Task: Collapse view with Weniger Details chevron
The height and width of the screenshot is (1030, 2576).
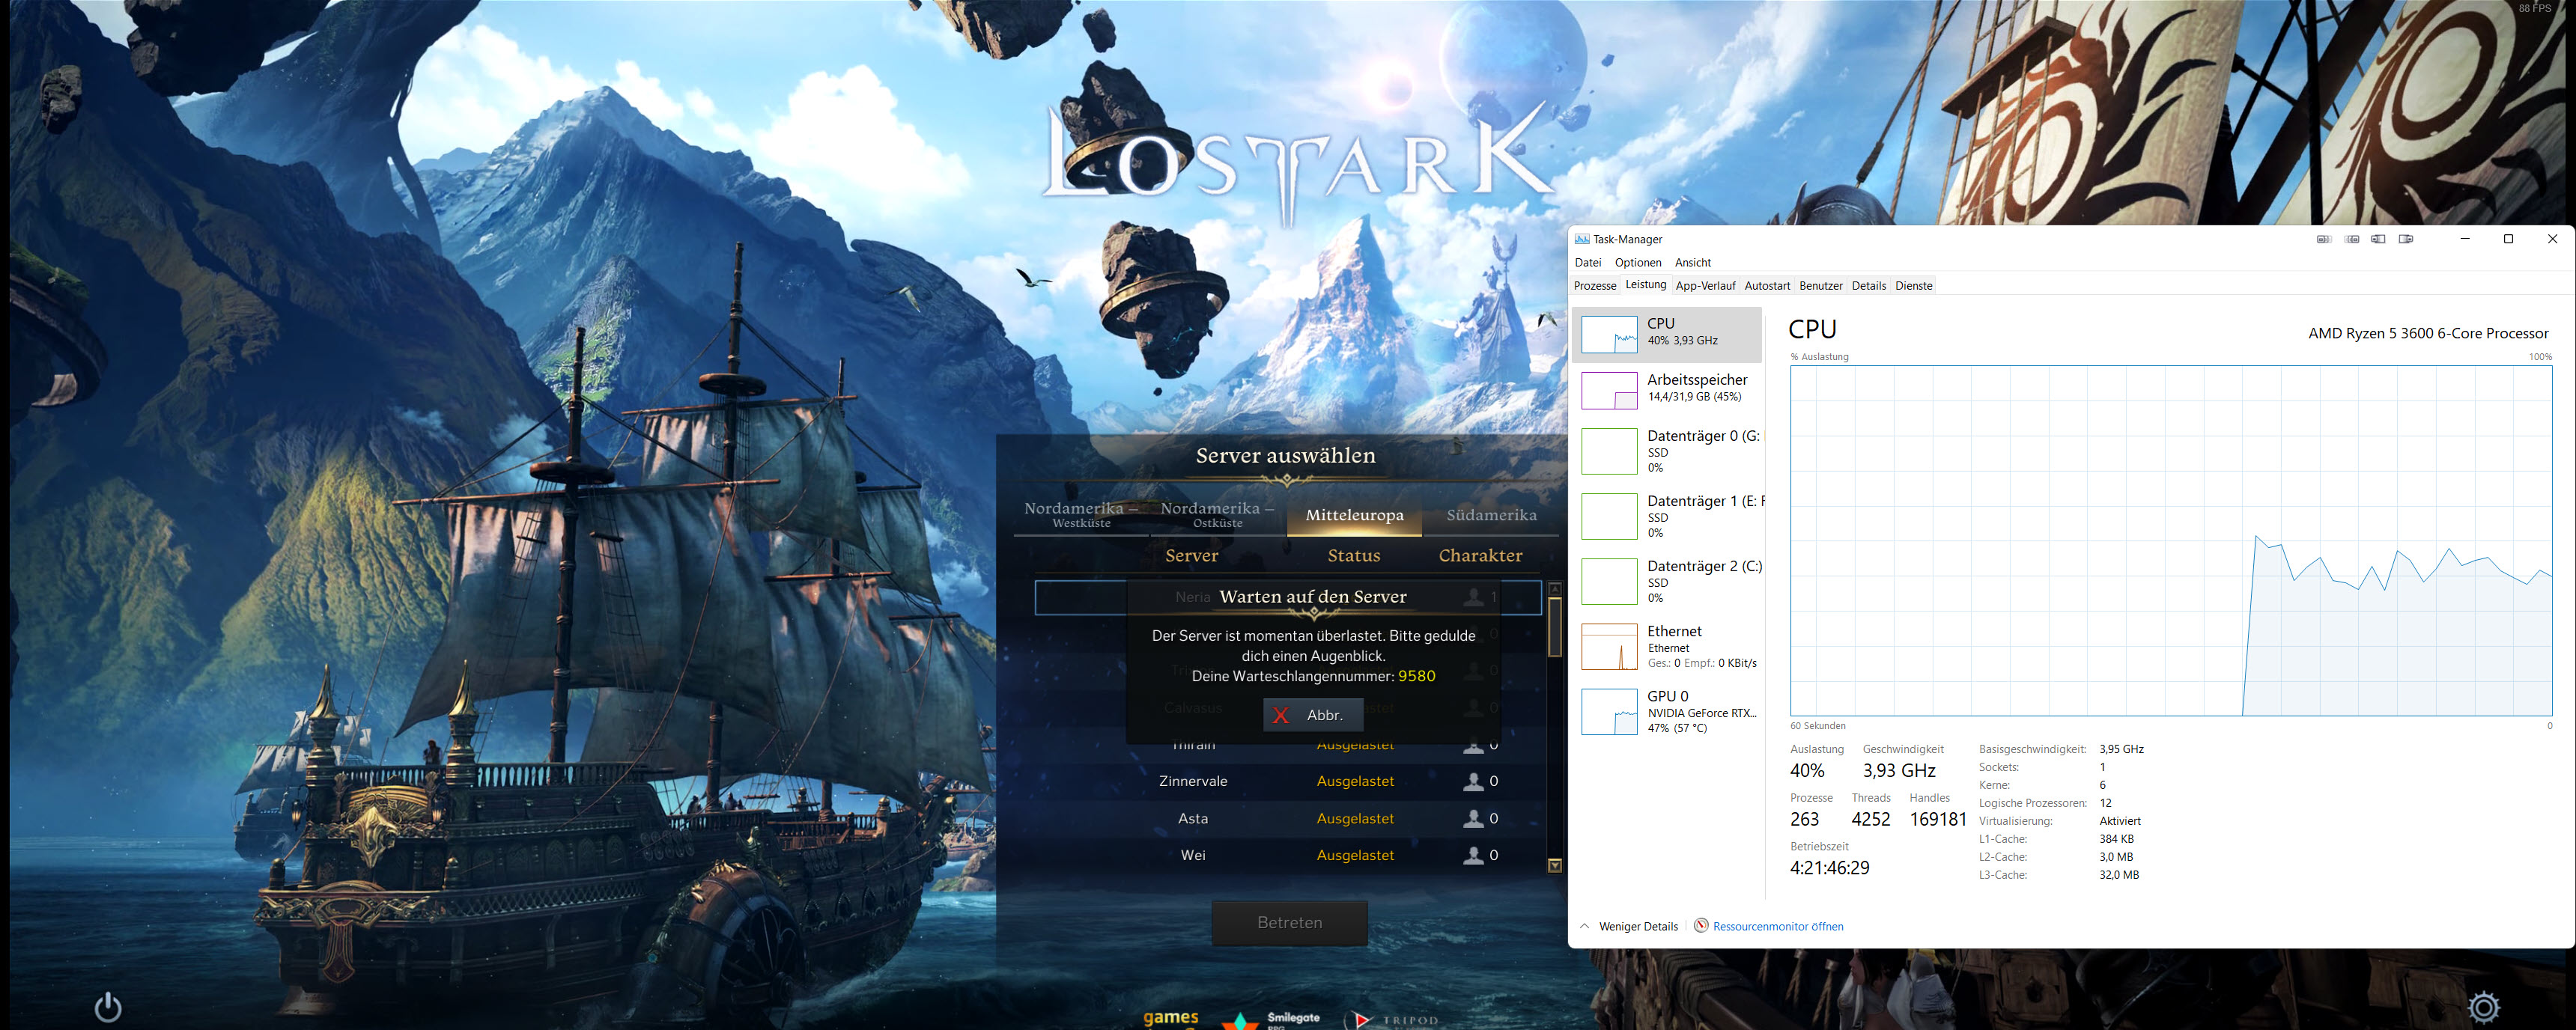Action: pyautogui.click(x=1585, y=926)
